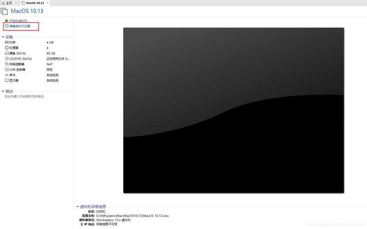Image resolution: width=367 pixels, height=229 pixels.
Task: Open the 硬盘 (SATA) device entry
Action: coord(17,53)
